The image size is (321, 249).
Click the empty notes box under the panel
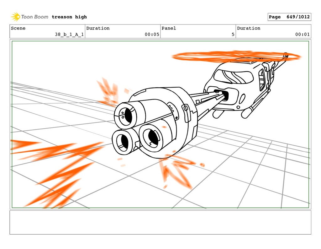point(160,222)
